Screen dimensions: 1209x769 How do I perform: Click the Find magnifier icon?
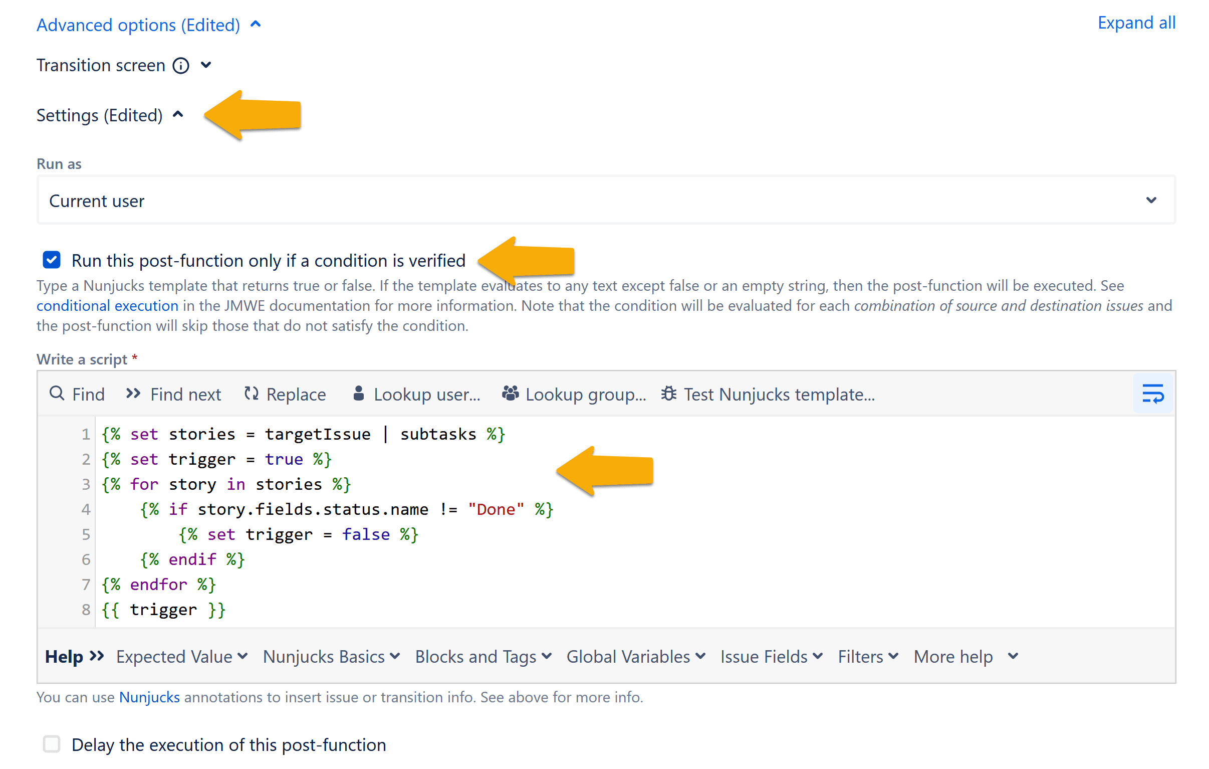[x=57, y=394]
